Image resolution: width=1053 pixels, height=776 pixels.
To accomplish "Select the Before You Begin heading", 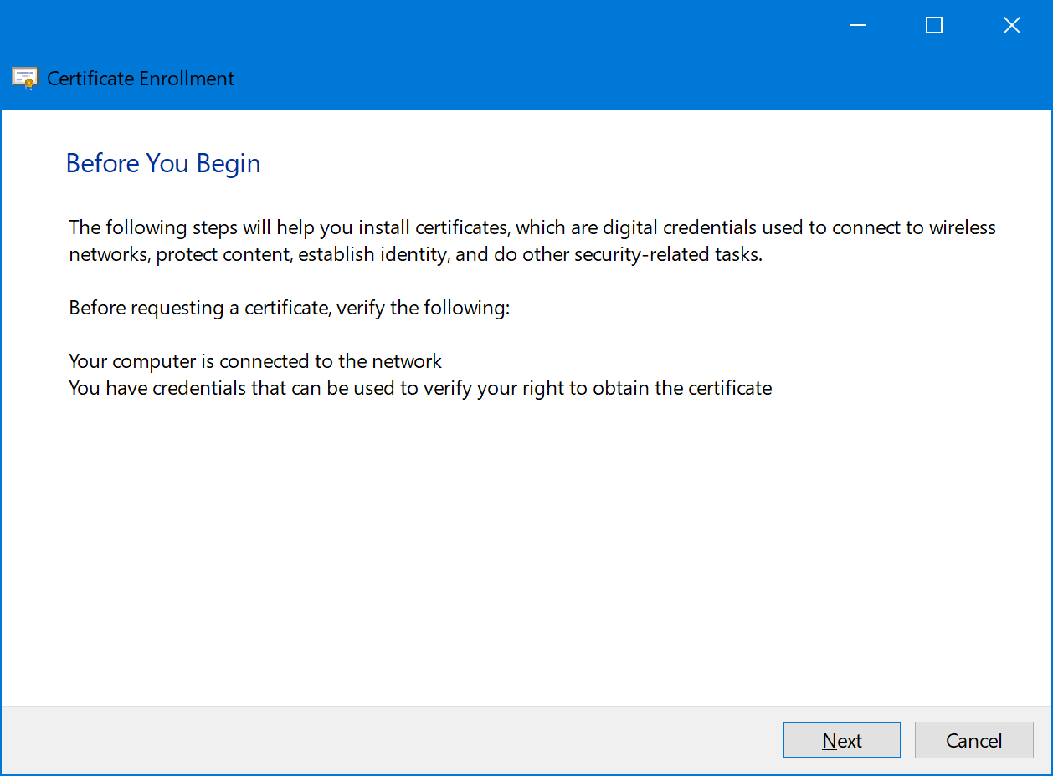I will pos(163,163).
